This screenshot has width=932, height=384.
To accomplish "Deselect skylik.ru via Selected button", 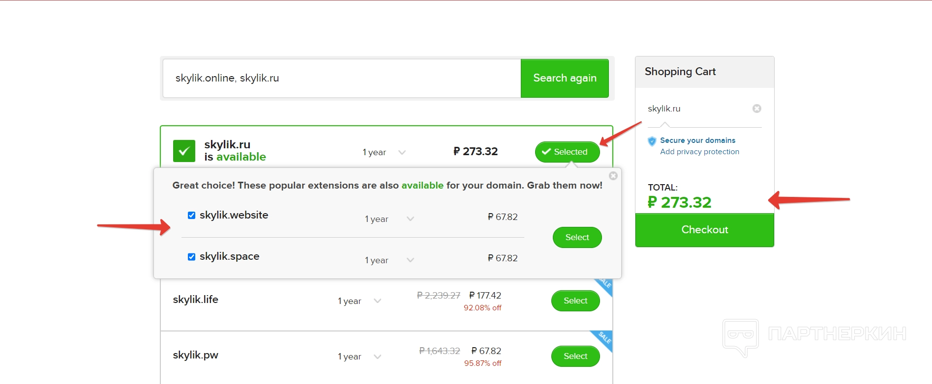I will tap(567, 152).
